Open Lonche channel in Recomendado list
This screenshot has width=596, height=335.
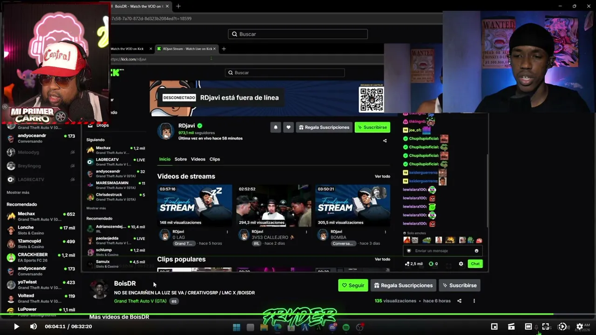click(41, 230)
